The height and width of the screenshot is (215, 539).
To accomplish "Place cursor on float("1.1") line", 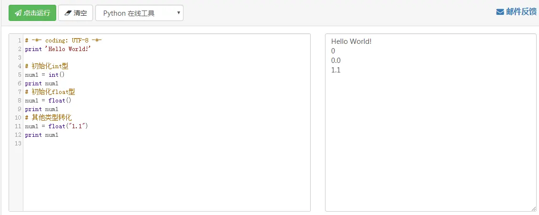I will [x=56, y=126].
